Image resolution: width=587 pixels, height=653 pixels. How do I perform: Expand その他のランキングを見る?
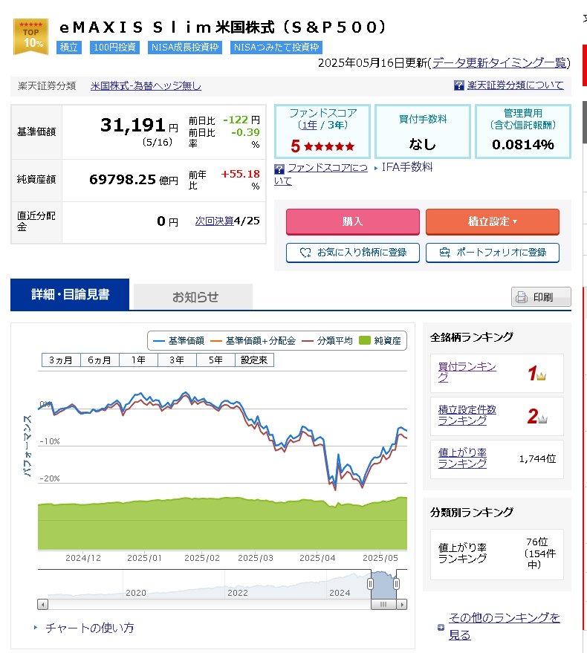(x=504, y=626)
